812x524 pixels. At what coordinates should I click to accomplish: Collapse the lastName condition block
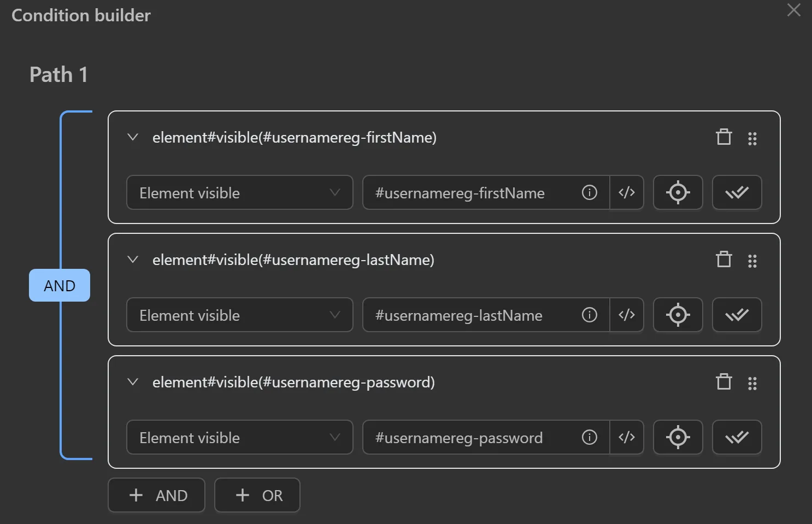pyautogui.click(x=133, y=260)
